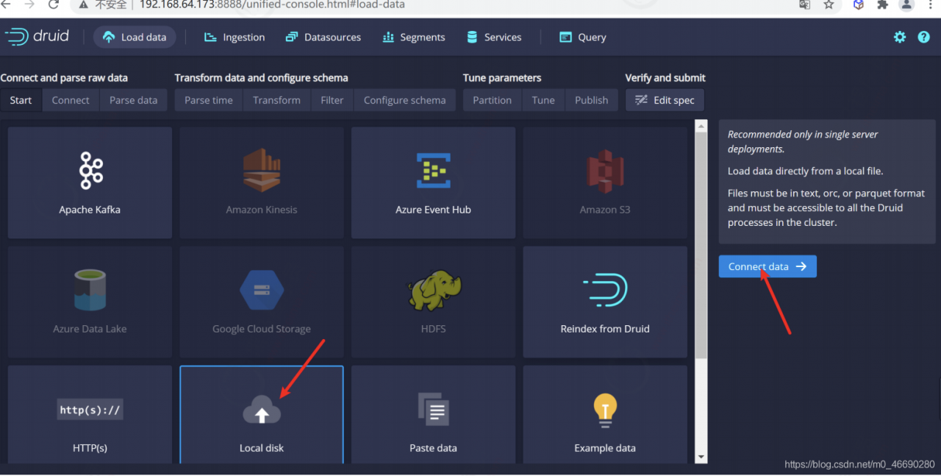Choose the Reindex from Druid card
The image size is (941, 476).
click(605, 302)
